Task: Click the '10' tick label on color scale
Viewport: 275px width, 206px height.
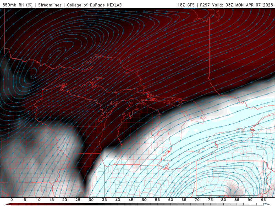Action: (38, 200)
